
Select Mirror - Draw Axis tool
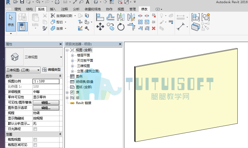point(131,17)
